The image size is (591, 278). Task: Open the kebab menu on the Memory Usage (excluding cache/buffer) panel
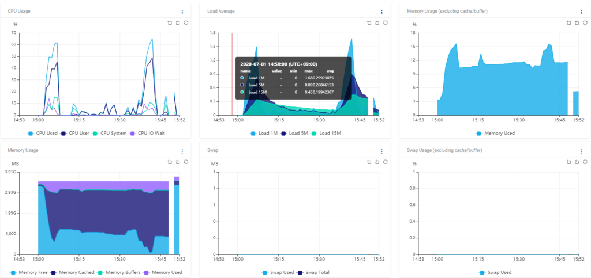tap(581, 12)
